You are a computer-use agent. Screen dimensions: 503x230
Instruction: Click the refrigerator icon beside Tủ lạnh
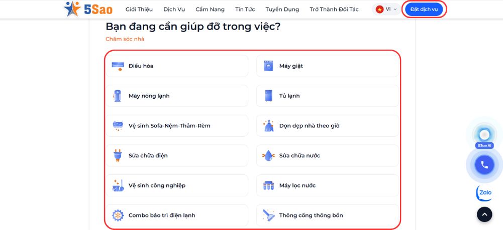[x=268, y=96]
